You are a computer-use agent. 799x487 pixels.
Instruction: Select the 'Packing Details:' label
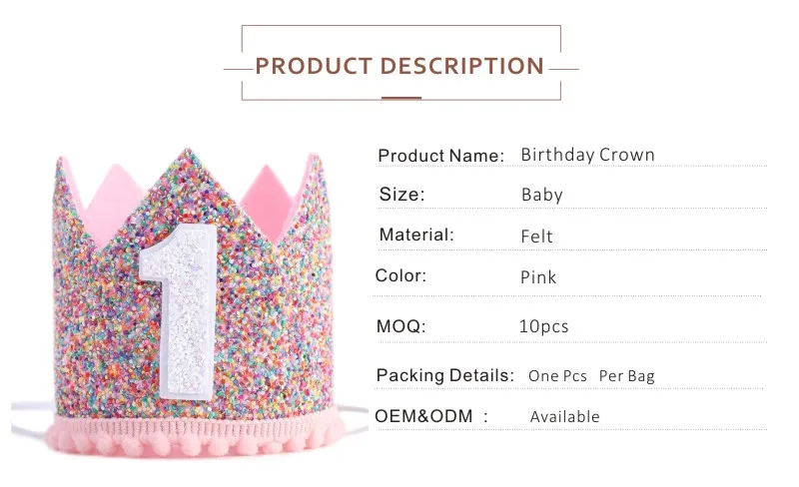(444, 375)
